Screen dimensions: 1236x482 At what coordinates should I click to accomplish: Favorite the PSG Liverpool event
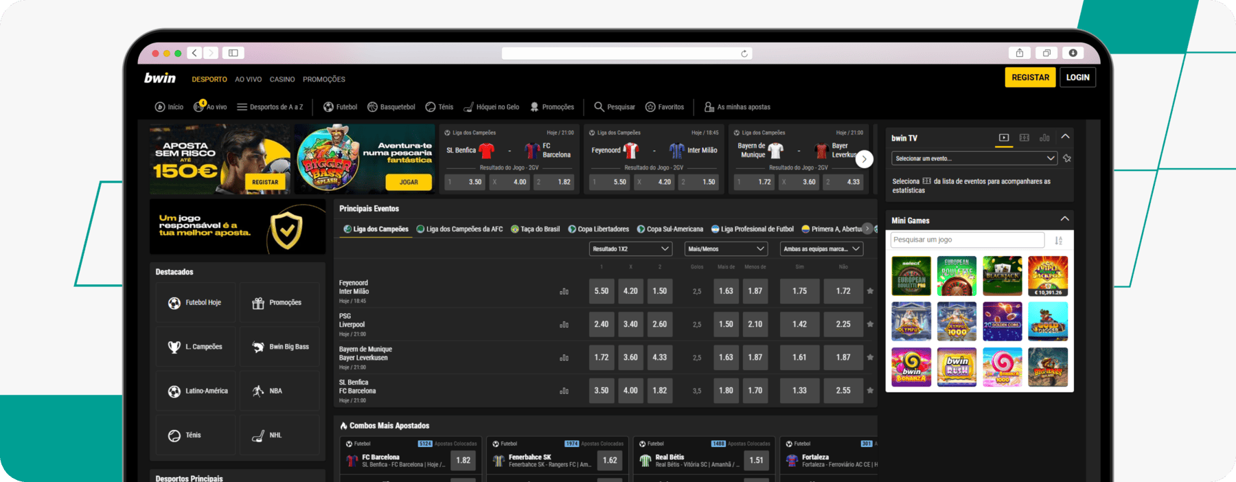click(x=870, y=324)
